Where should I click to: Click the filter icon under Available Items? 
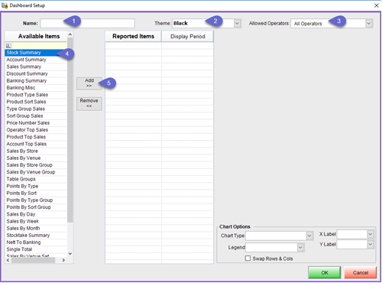click(x=8, y=46)
